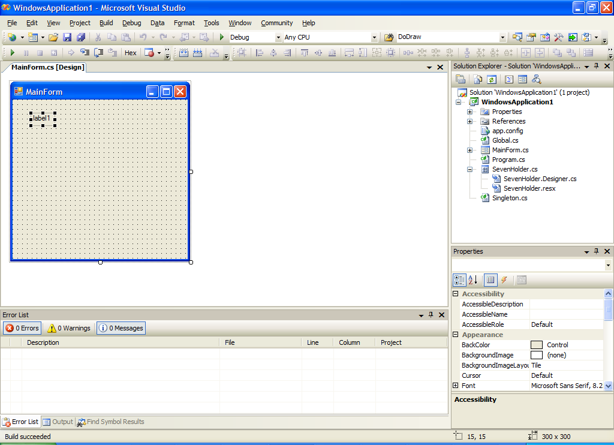Select the MainForm.cs [Design] tab

48,67
